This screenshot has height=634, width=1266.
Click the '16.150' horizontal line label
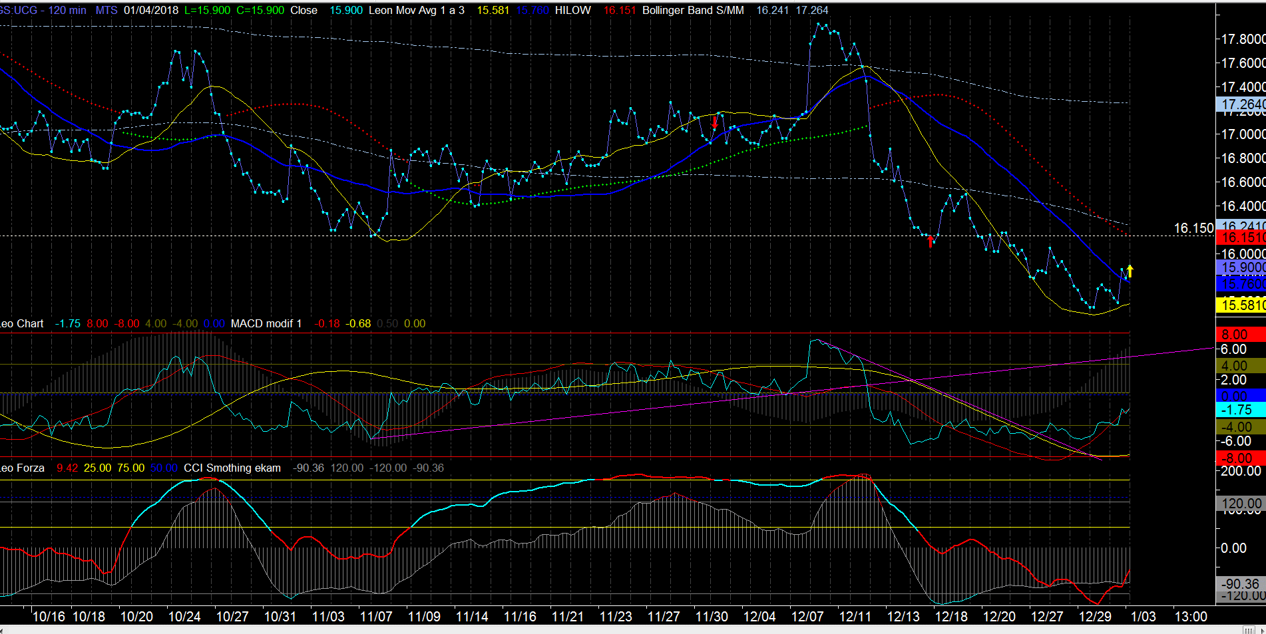click(x=1193, y=228)
